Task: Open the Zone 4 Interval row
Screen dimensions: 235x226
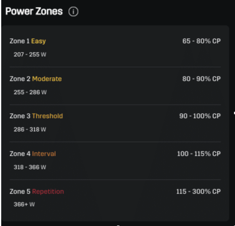Action: [115, 160]
